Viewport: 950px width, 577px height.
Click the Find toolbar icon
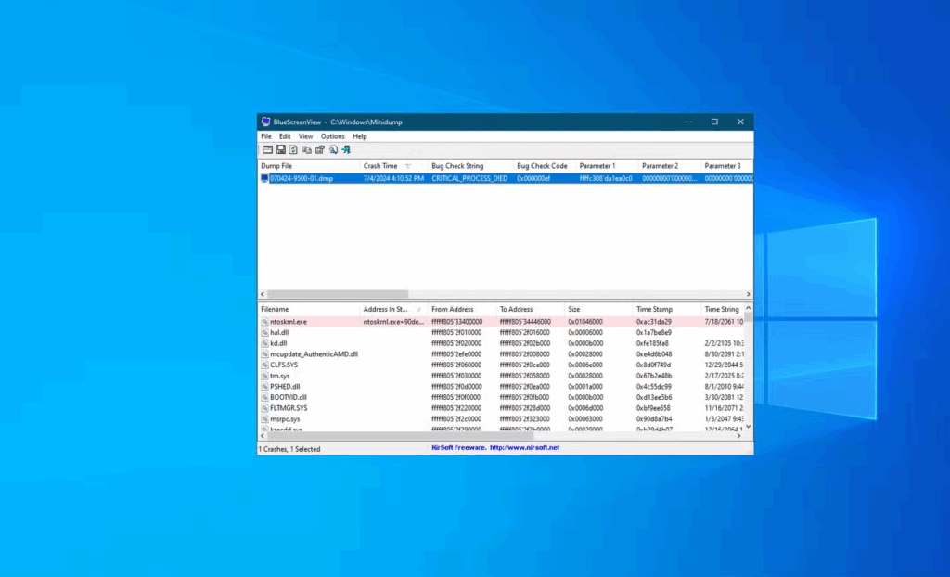[333, 149]
